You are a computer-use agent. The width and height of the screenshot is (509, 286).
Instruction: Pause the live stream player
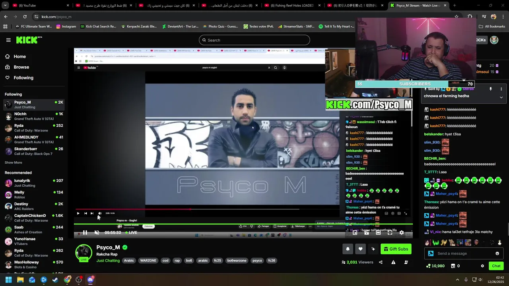[85, 233]
